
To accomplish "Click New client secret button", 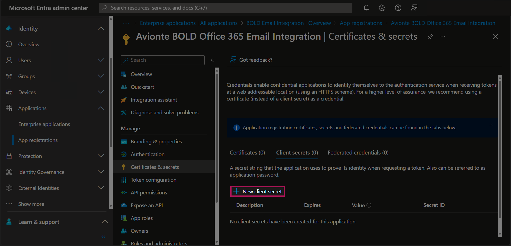I will 258,191.
